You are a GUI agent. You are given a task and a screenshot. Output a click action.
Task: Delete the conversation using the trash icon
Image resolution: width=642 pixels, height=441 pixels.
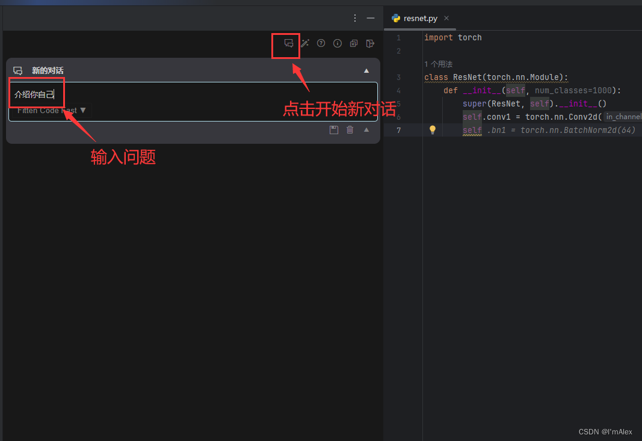350,129
